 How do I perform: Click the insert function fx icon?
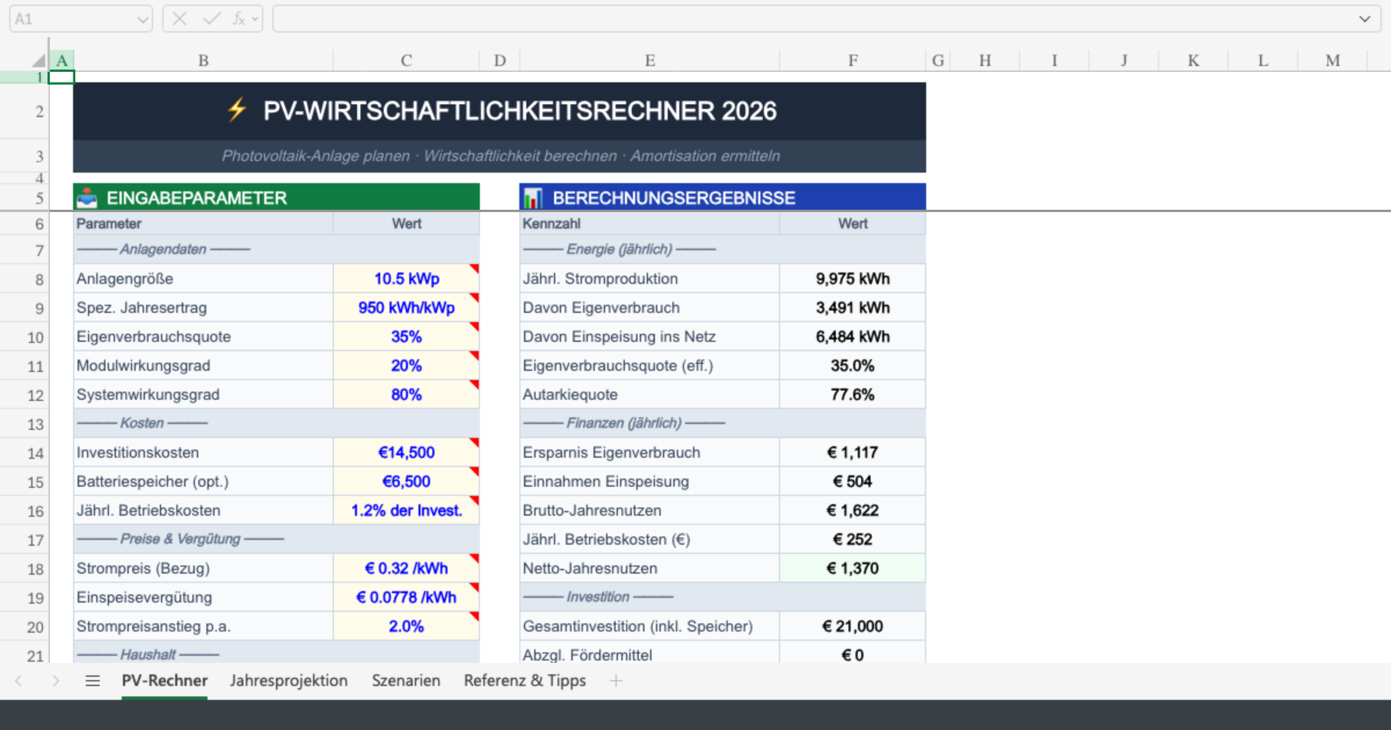pyautogui.click(x=238, y=19)
